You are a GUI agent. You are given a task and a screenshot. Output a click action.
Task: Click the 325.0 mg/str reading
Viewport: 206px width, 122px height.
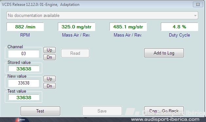click(x=77, y=27)
